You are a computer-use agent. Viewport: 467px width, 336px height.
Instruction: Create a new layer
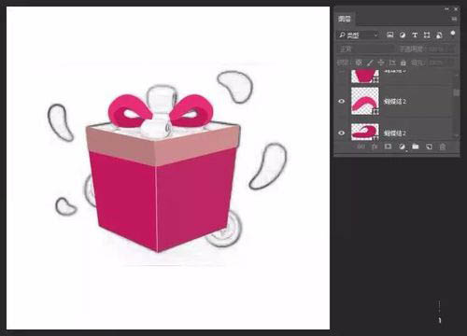pos(429,147)
